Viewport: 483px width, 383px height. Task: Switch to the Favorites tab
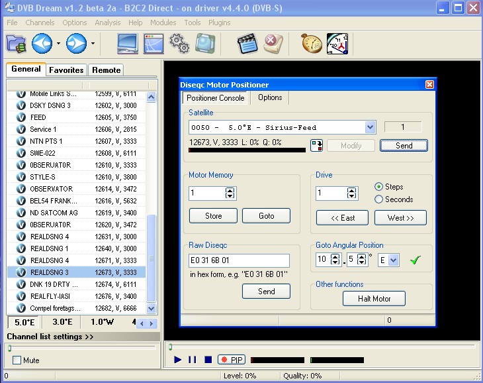click(x=66, y=70)
